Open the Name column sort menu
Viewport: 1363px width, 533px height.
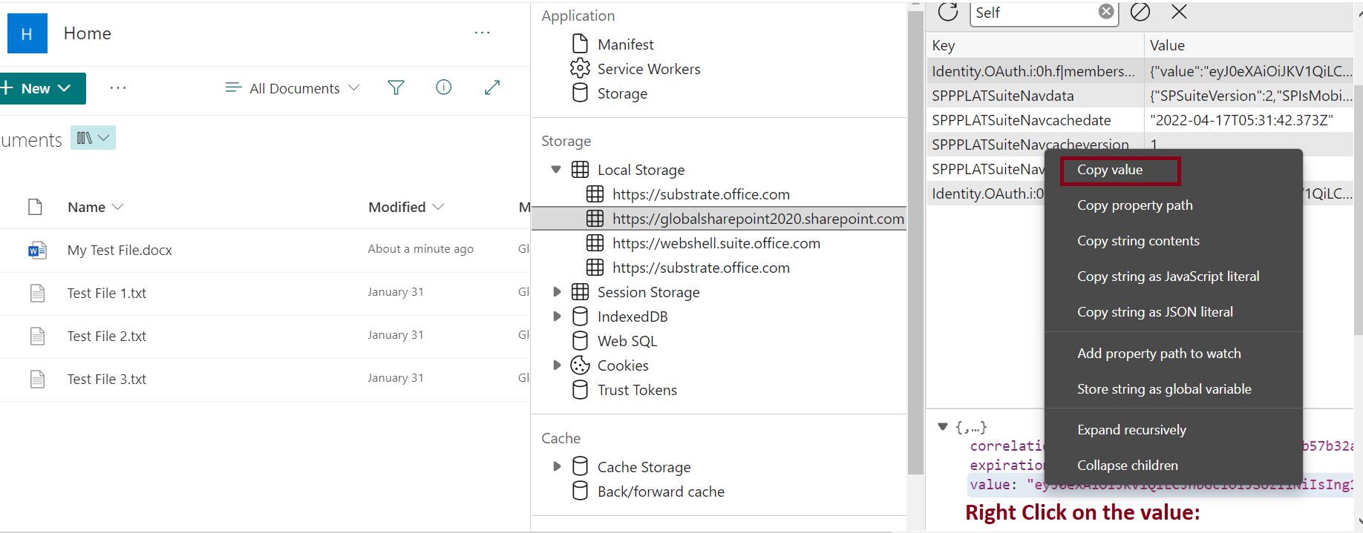point(95,207)
